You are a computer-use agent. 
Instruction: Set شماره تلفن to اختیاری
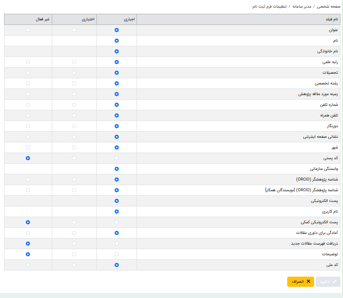pyautogui.click(x=74, y=105)
